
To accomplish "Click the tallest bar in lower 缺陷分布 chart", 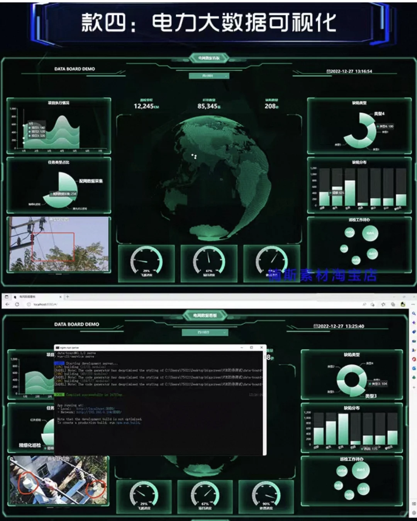I will (x=343, y=429).
